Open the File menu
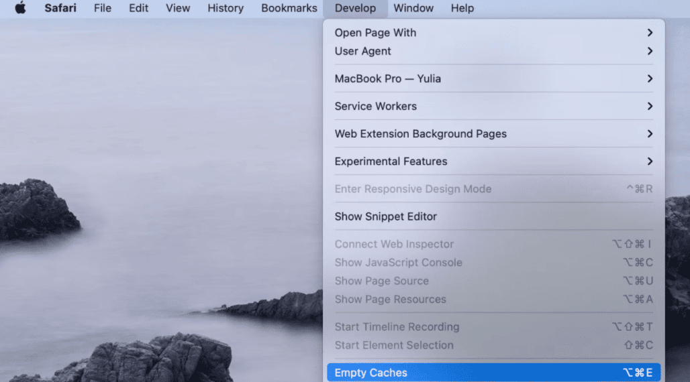The width and height of the screenshot is (690, 382). [x=103, y=8]
